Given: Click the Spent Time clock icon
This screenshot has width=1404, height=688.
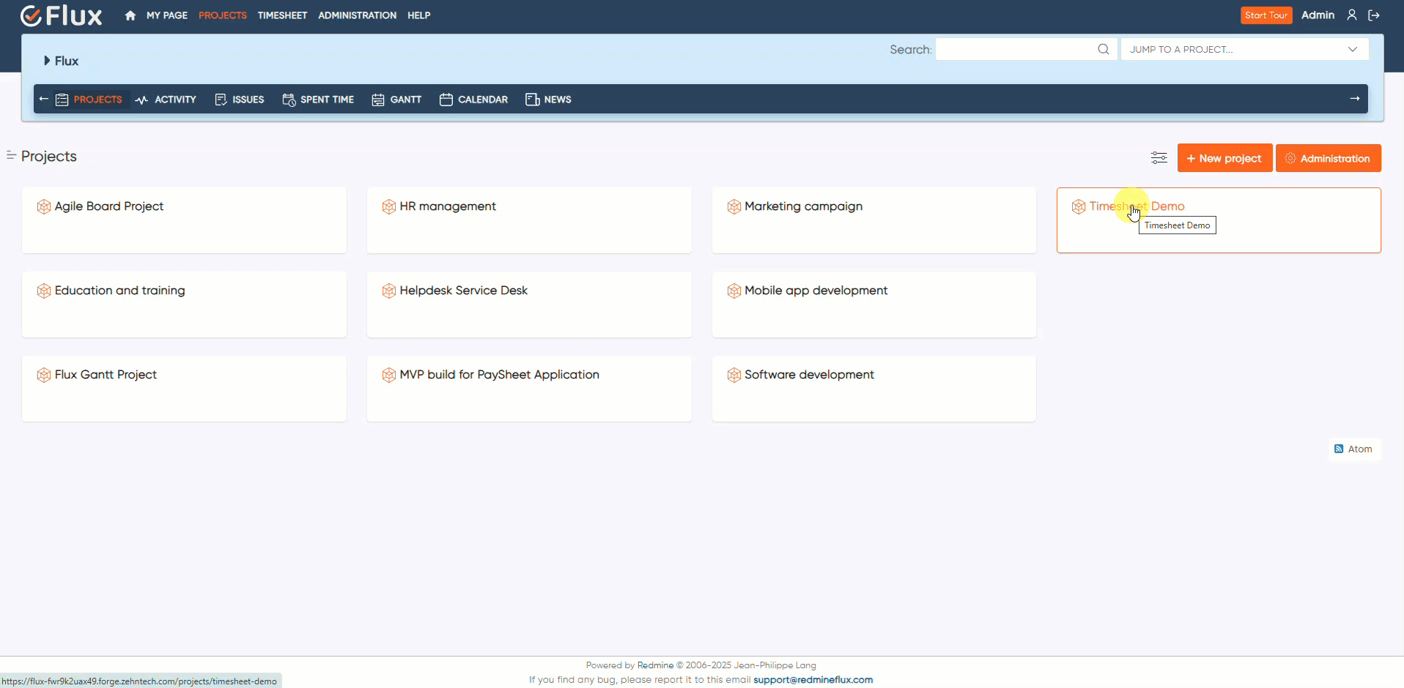Looking at the screenshot, I should pos(288,100).
